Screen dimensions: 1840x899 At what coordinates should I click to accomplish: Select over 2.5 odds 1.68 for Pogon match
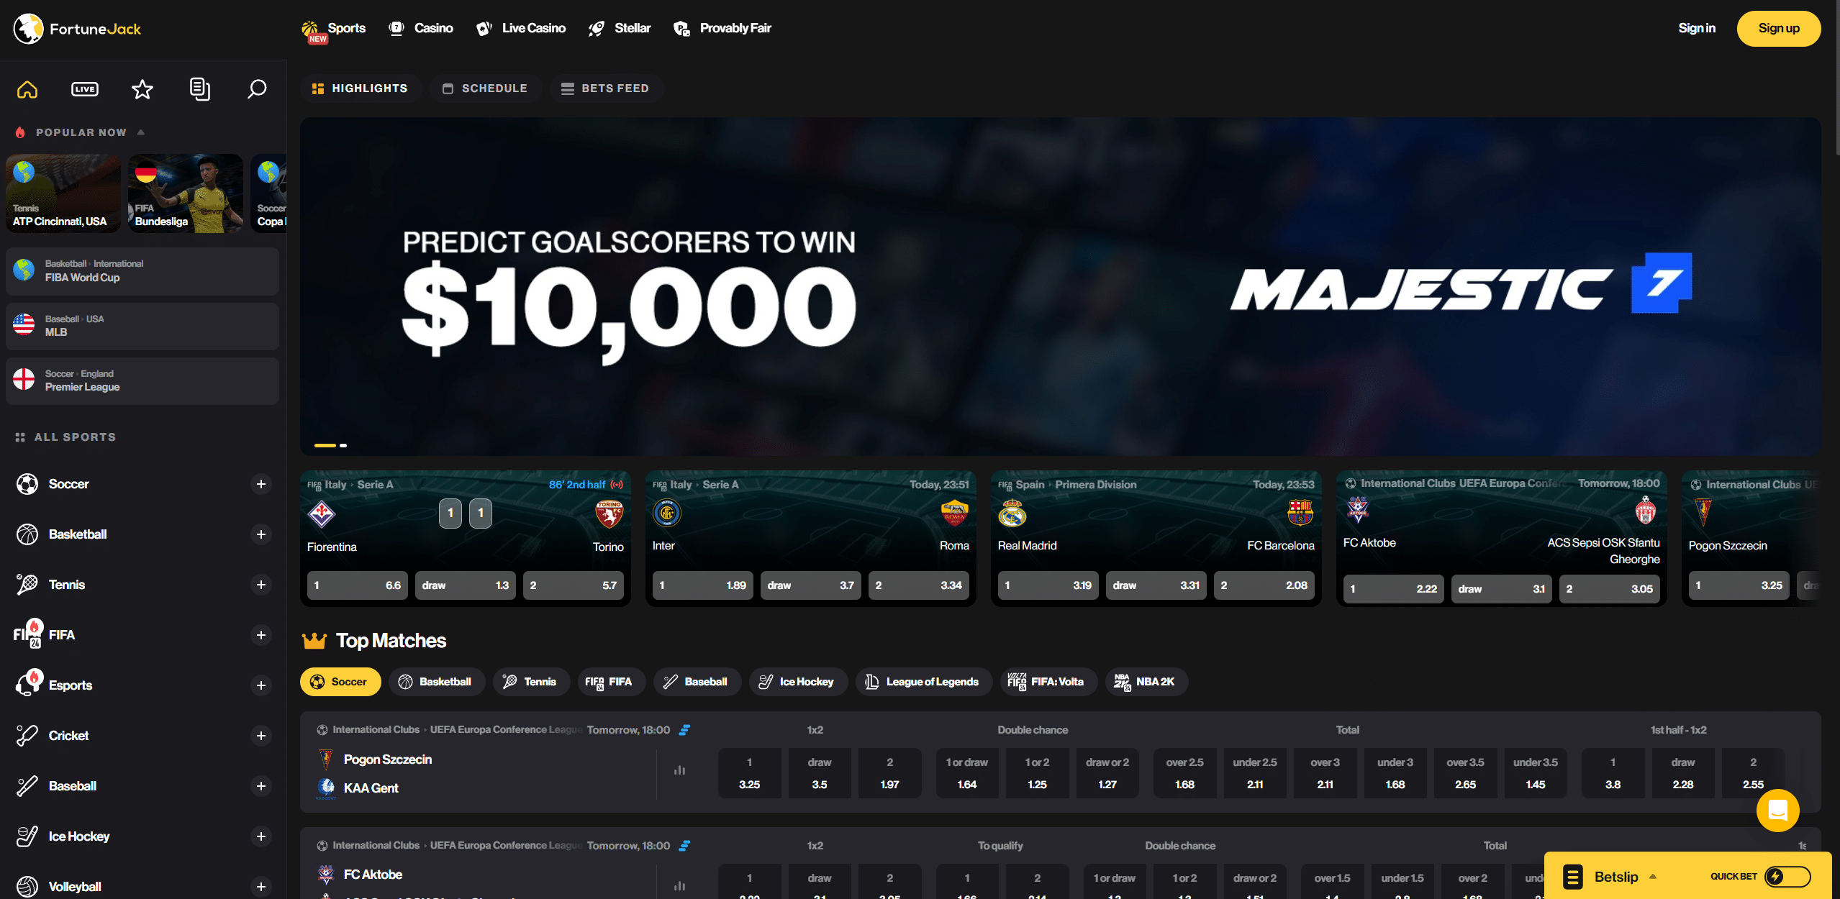point(1185,773)
